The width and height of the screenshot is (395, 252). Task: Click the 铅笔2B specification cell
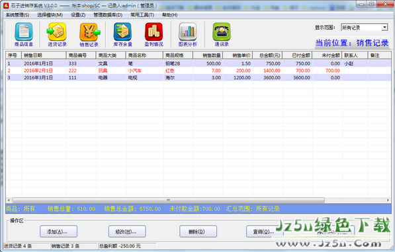click(179, 63)
